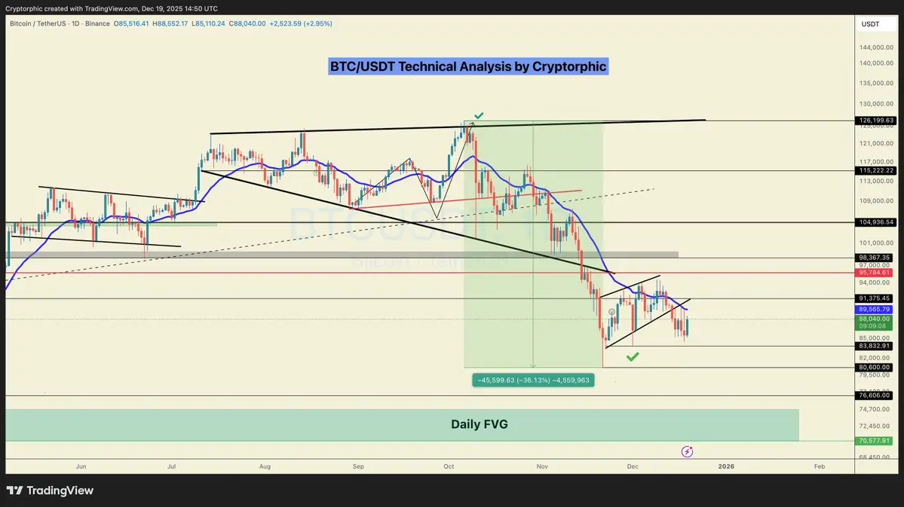Click the Dec label on the time axis
904x507 pixels.
633,466
